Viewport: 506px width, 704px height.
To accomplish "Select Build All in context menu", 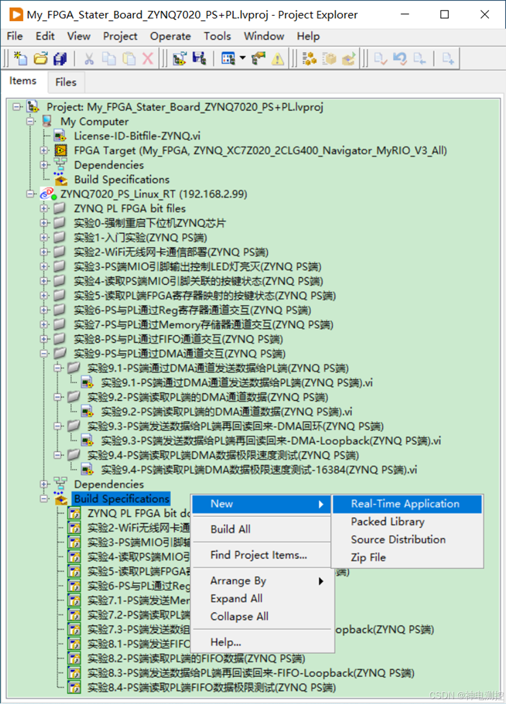I will pyautogui.click(x=261, y=529).
